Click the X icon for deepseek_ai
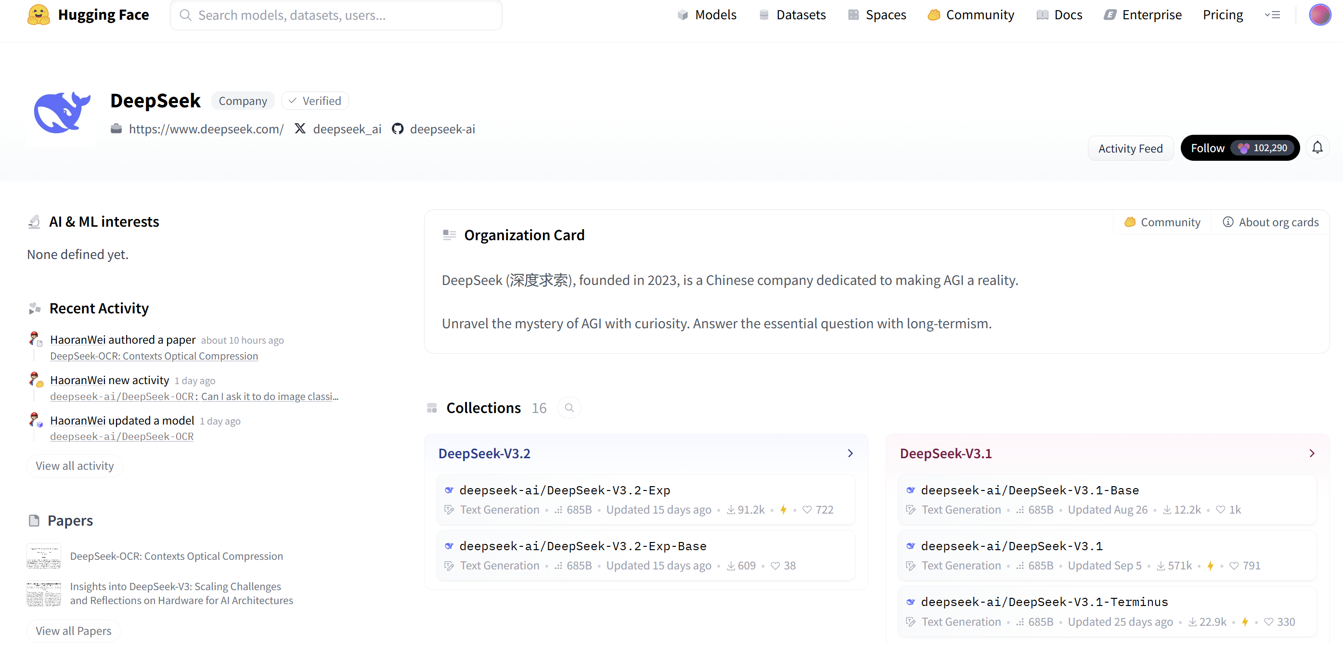Screen dimensions: 1343x645 pos(300,129)
